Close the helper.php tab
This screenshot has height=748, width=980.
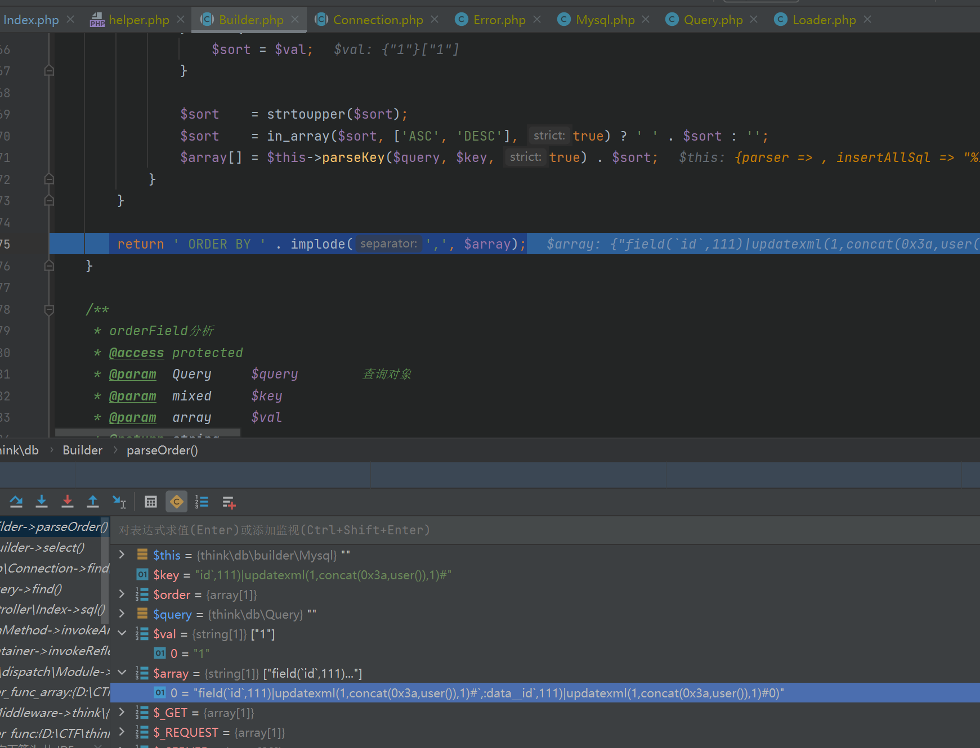tap(181, 20)
